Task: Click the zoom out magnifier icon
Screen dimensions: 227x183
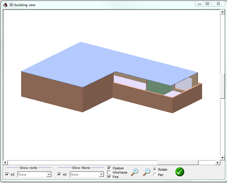Action: (x=146, y=172)
